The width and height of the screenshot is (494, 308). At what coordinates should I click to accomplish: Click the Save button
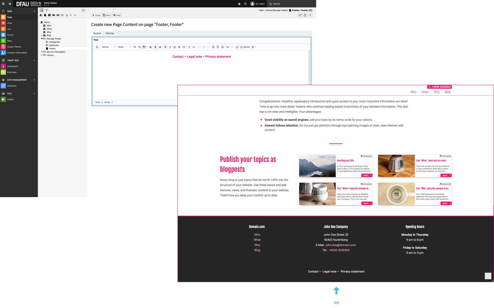pos(107,15)
